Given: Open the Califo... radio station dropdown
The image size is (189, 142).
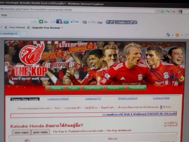Looking at the screenshot, I should 122,22.
